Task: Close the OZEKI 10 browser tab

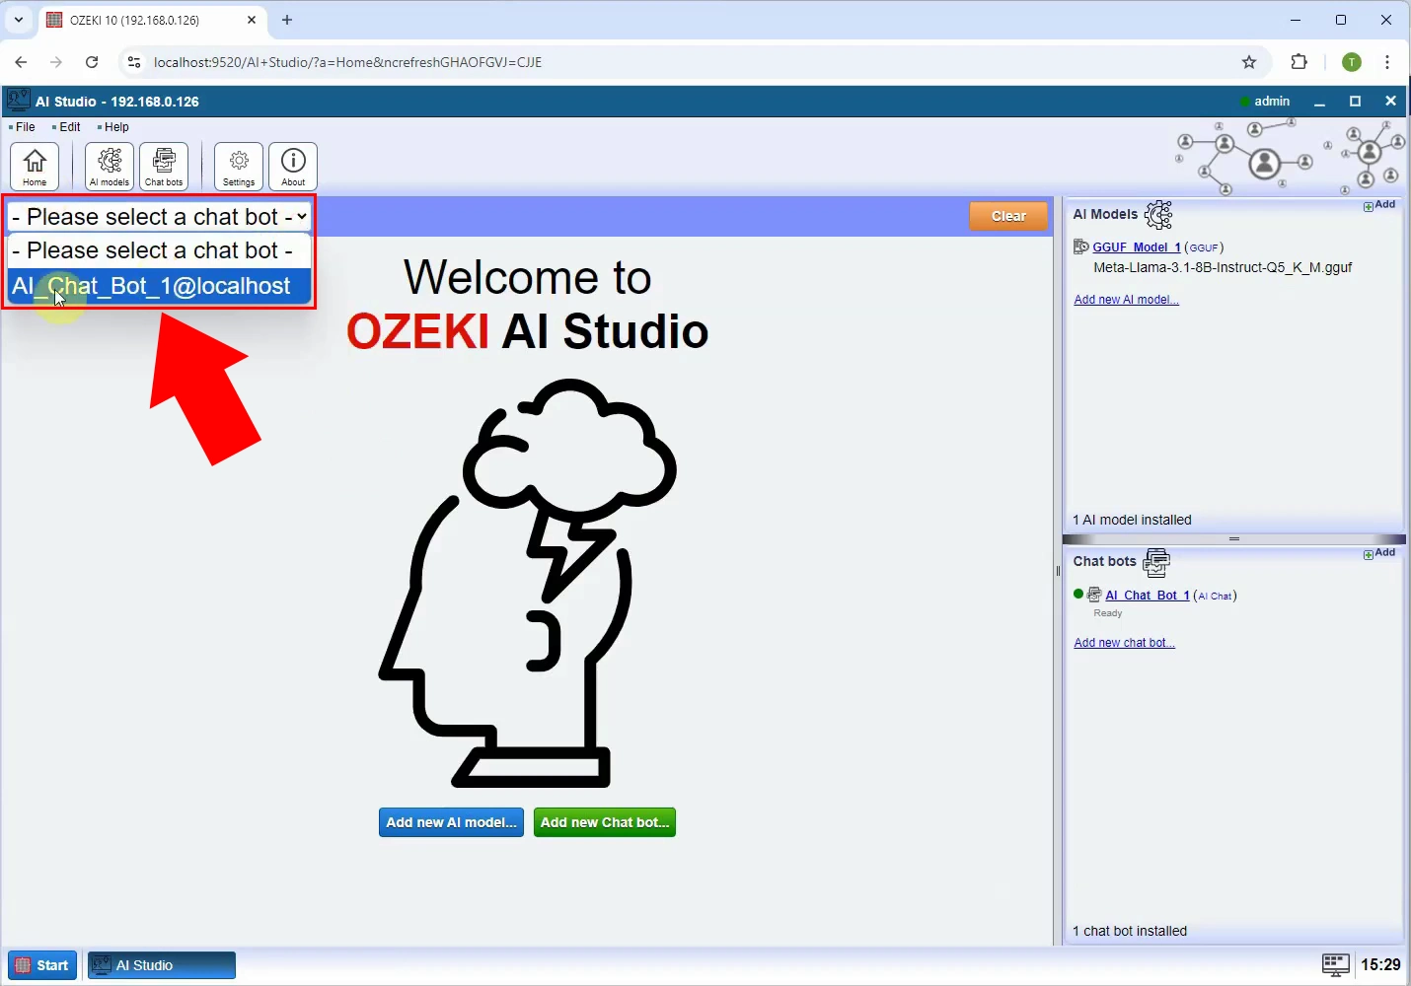Action: coord(252,20)
